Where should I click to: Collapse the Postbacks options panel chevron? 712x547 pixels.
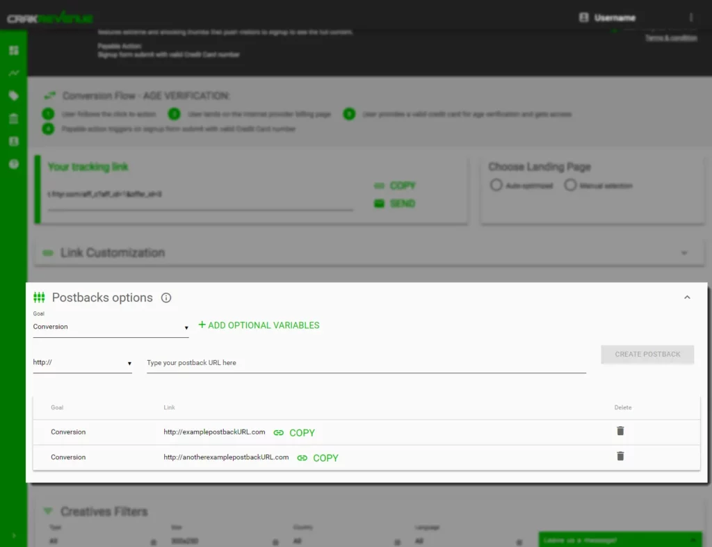tap(687, 296)
